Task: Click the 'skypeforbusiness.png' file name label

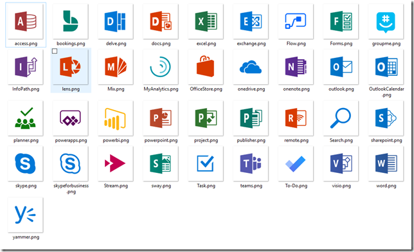Action: 71,188
